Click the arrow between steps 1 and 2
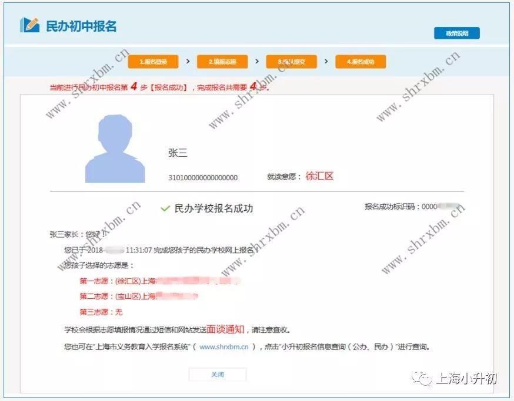Viewport: 514px width, 401px height. [x=187, y=61]
